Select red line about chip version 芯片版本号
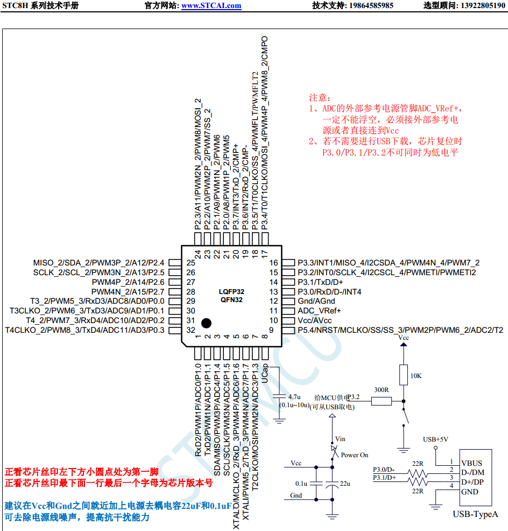Viewport: 508px width, 531px height. (x=109, y=483)
